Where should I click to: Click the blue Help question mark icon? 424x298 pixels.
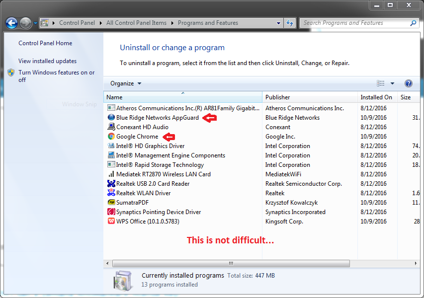pos(408,83)
